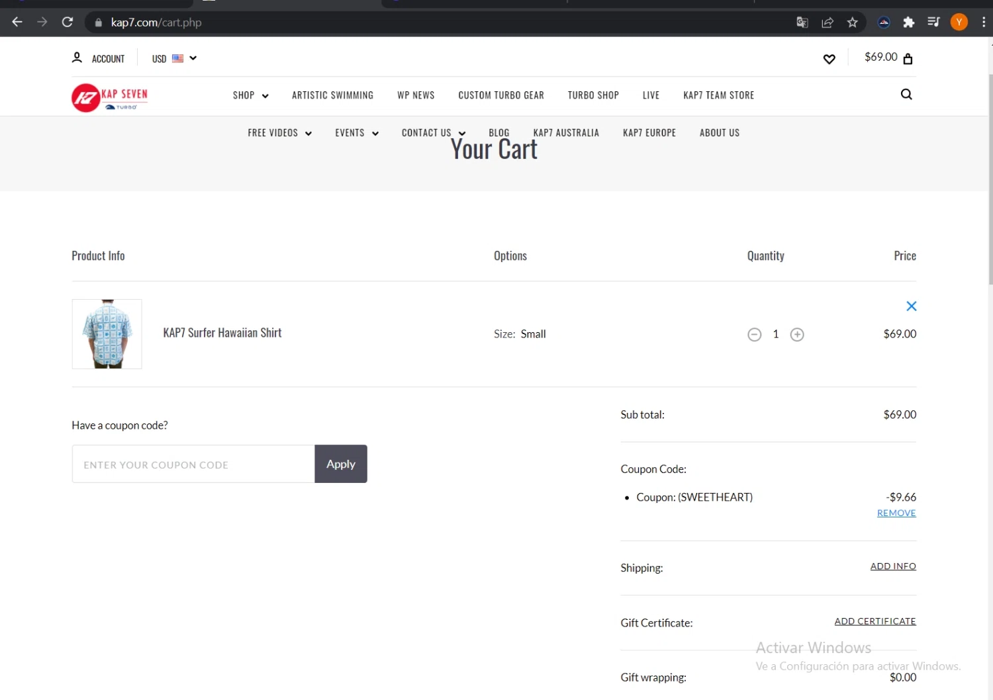This screenshot has height=700, width=993.
Task: Click the blue circular extension icon
Action: [884, 22]
